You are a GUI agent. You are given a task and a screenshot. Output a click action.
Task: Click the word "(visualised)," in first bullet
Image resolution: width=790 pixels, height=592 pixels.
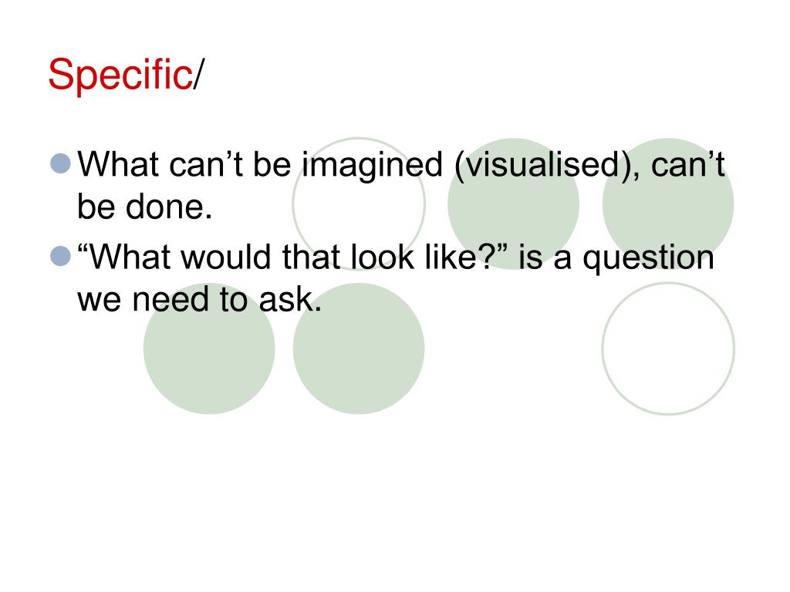point(548,165)
